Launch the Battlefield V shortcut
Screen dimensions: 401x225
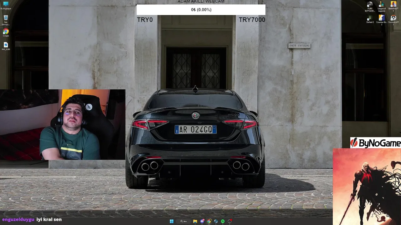pyautogui.click(x=393, y=7)
